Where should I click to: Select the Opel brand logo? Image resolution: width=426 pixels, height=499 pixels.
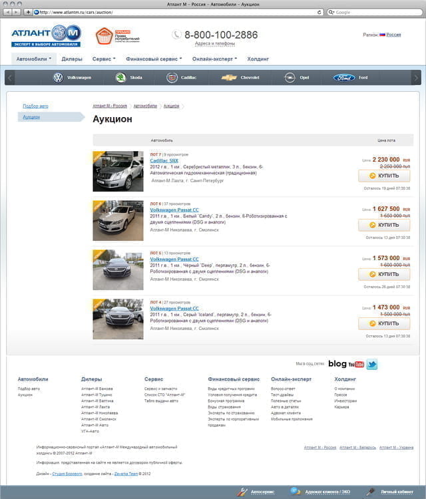(x=290, y=78)
